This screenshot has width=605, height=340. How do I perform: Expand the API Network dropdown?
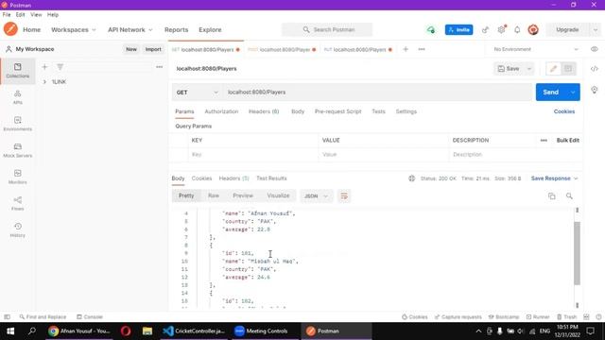[130, 29]
